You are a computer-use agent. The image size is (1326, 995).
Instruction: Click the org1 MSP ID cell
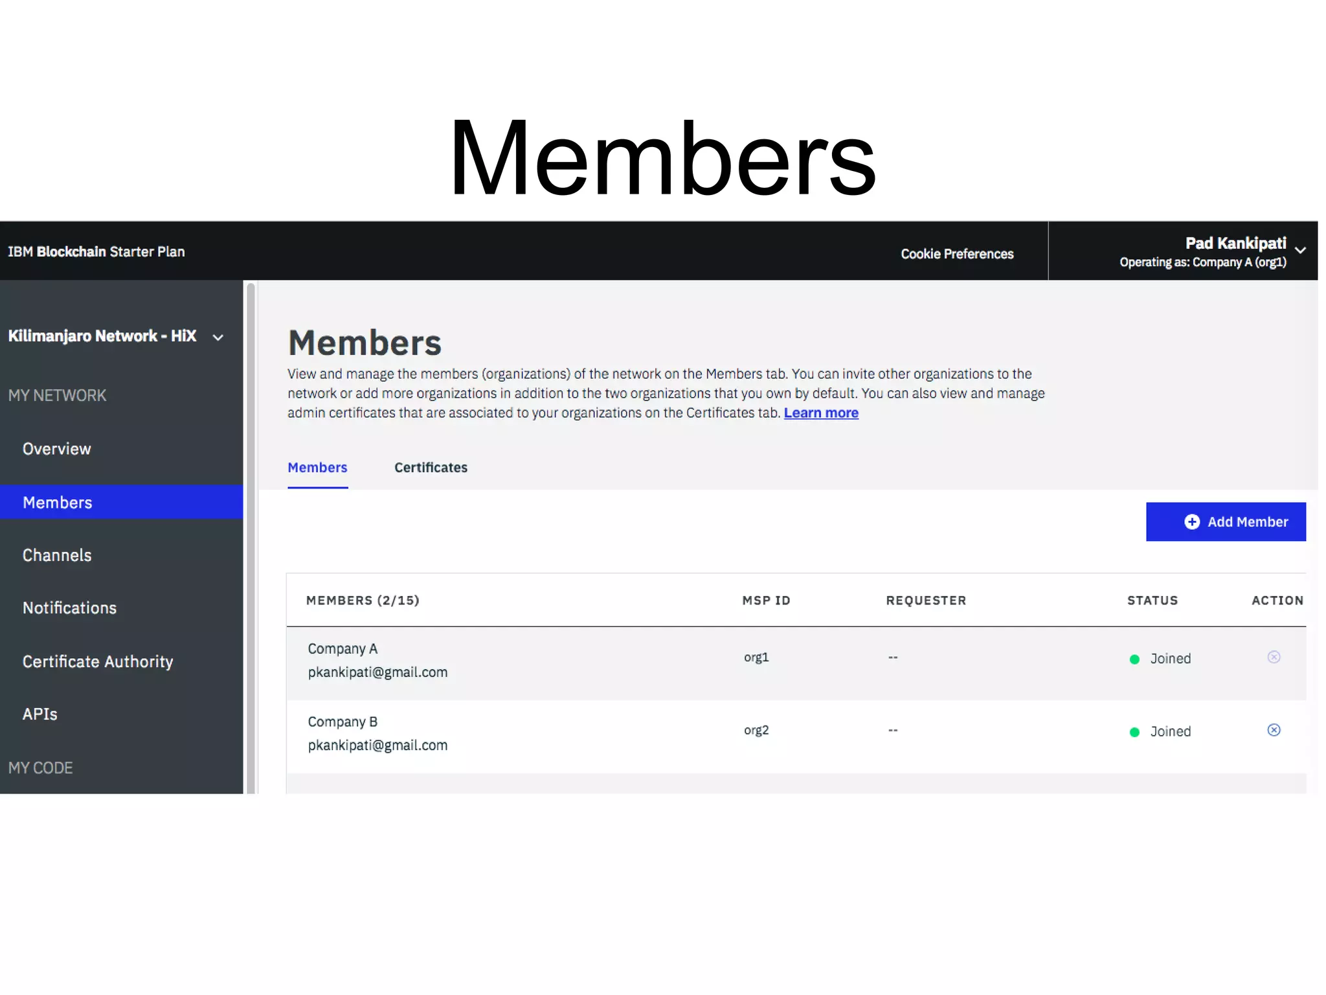(756, 658)
